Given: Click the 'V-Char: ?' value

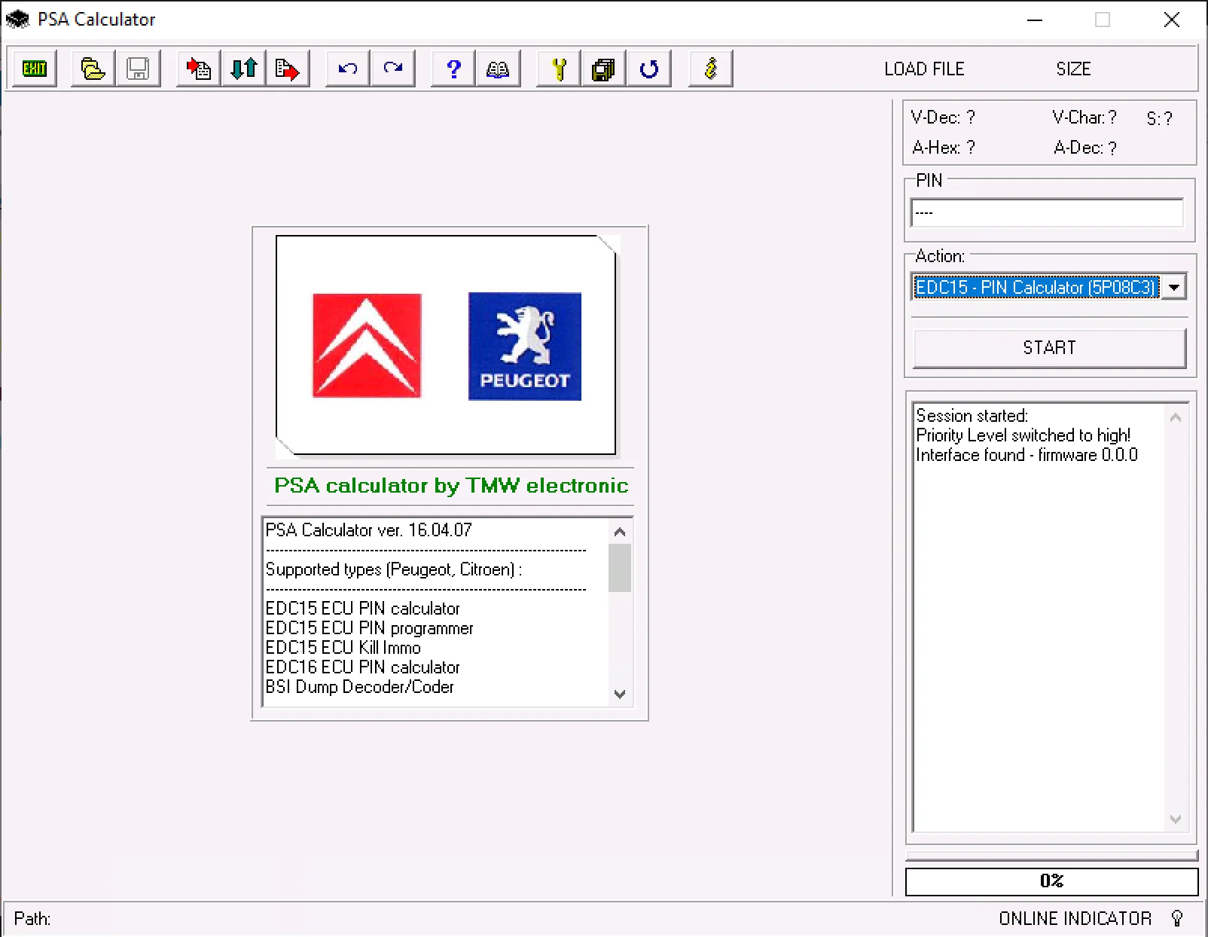Looking at the screenshot, I should pyautogui.click(x=1084, y=118).
